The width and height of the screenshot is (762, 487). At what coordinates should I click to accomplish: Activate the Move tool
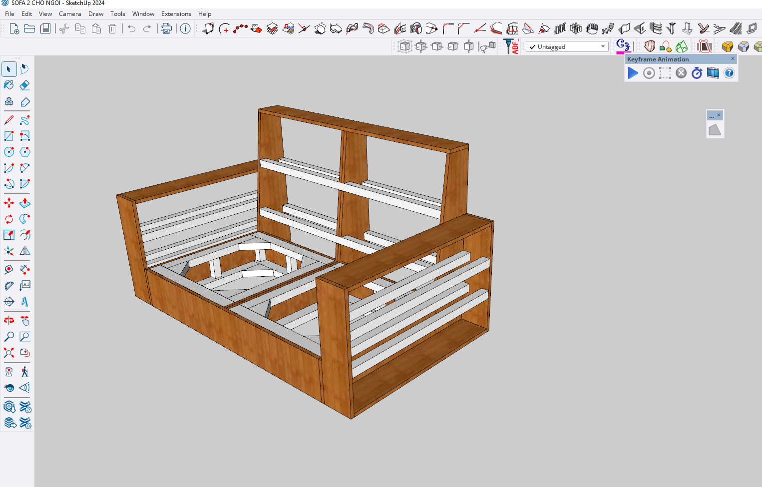click(x=9, y=203)
